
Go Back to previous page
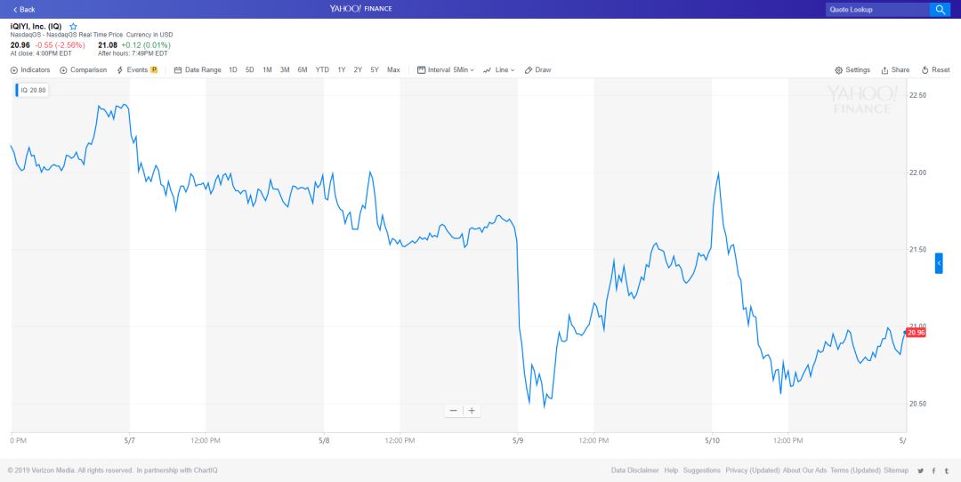[24, 10]
